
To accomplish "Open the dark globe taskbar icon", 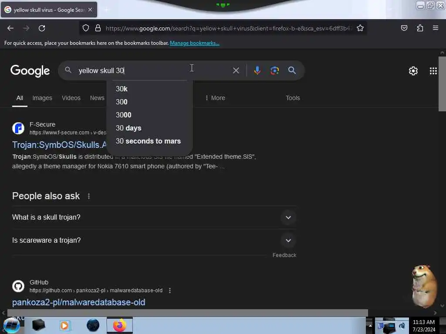I will (93, 325).
